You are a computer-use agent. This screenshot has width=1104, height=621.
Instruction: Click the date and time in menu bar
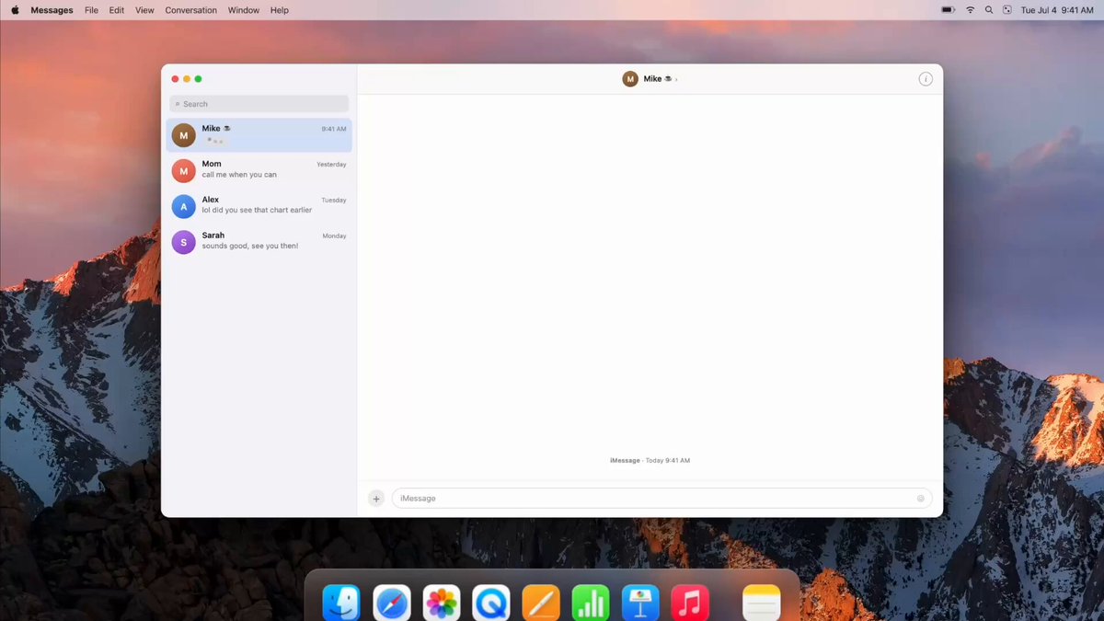1057,10
